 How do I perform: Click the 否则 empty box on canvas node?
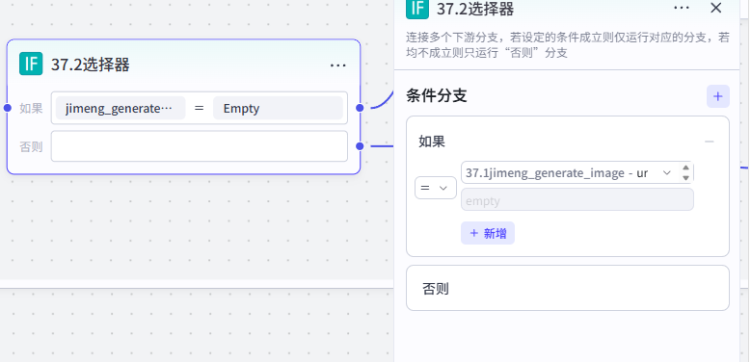200,146
